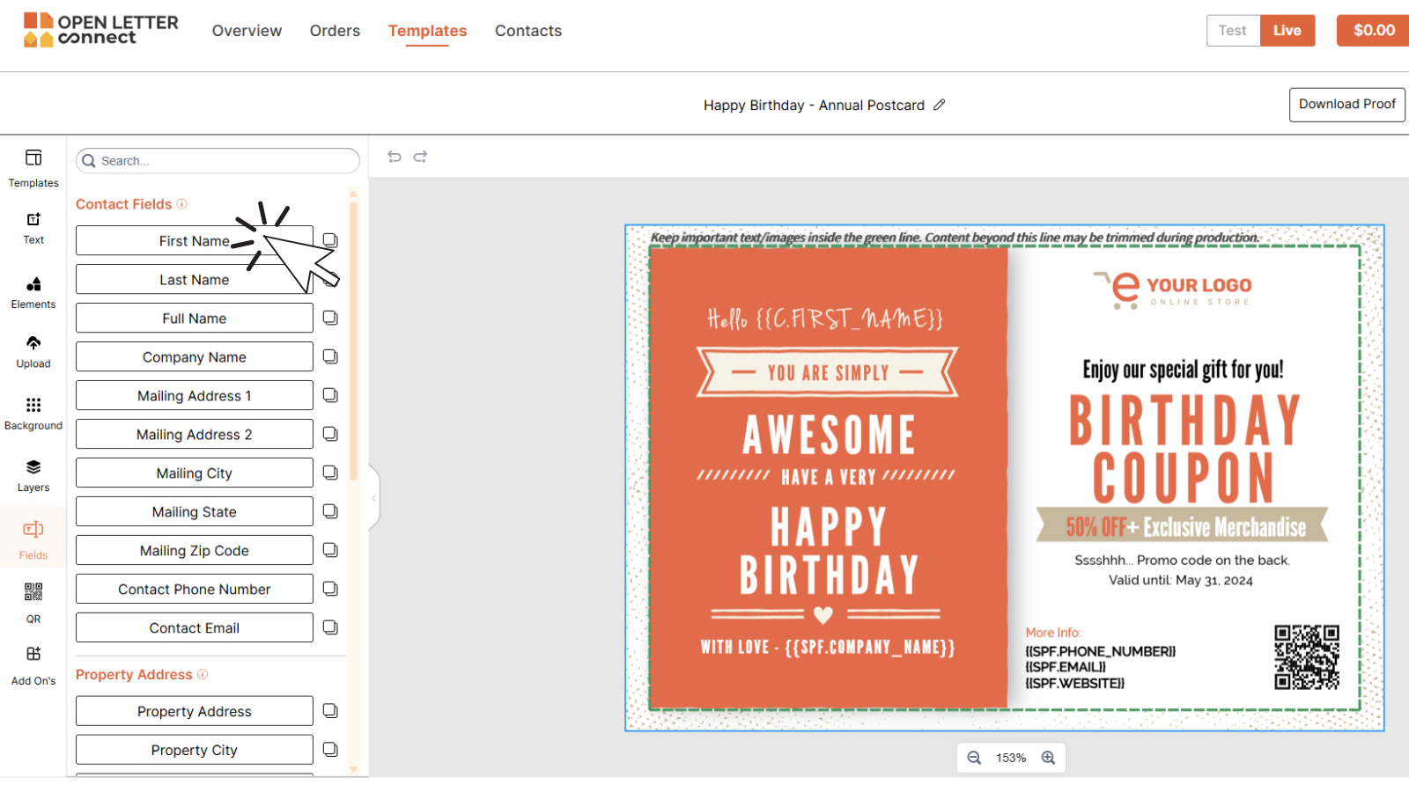Open the Text tool in sidebar

point(33,227)
